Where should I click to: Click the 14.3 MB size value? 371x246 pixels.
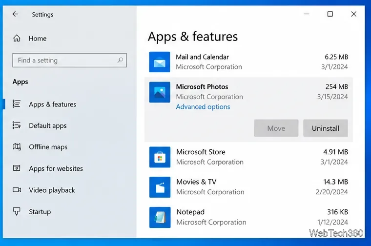[336, 182]
